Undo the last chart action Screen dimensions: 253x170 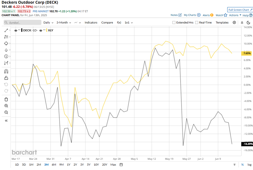[6, 85]
